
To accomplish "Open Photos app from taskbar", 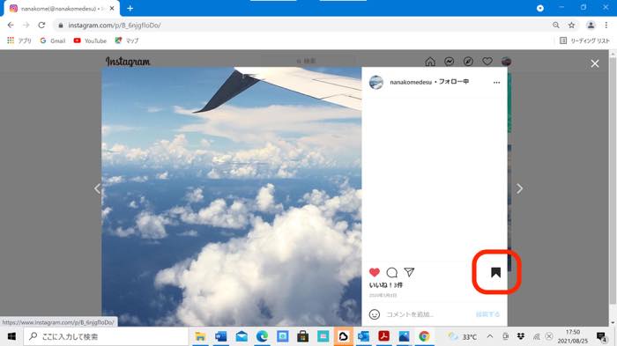I will click(404, 336).
